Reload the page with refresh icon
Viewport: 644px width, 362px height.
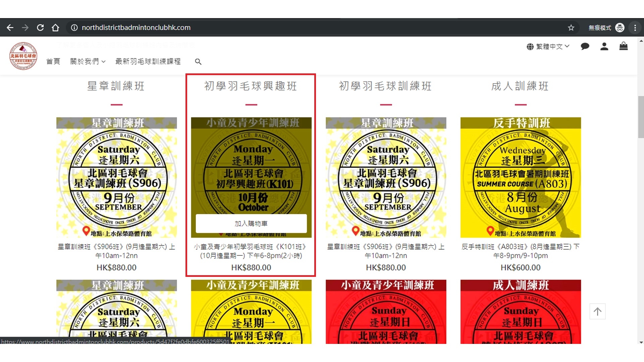coord(40,27)
